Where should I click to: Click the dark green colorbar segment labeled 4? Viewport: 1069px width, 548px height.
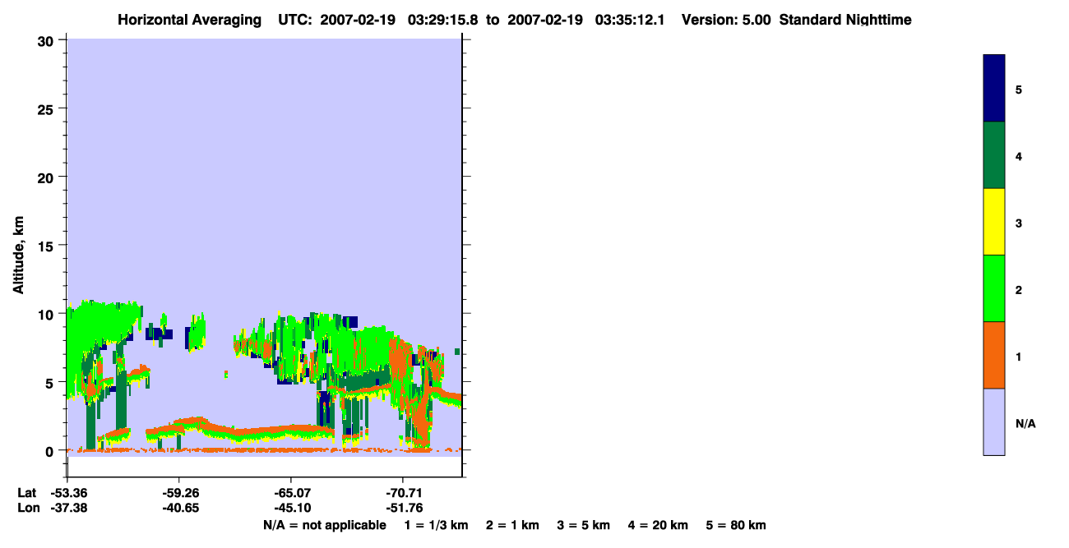(994, 155)
